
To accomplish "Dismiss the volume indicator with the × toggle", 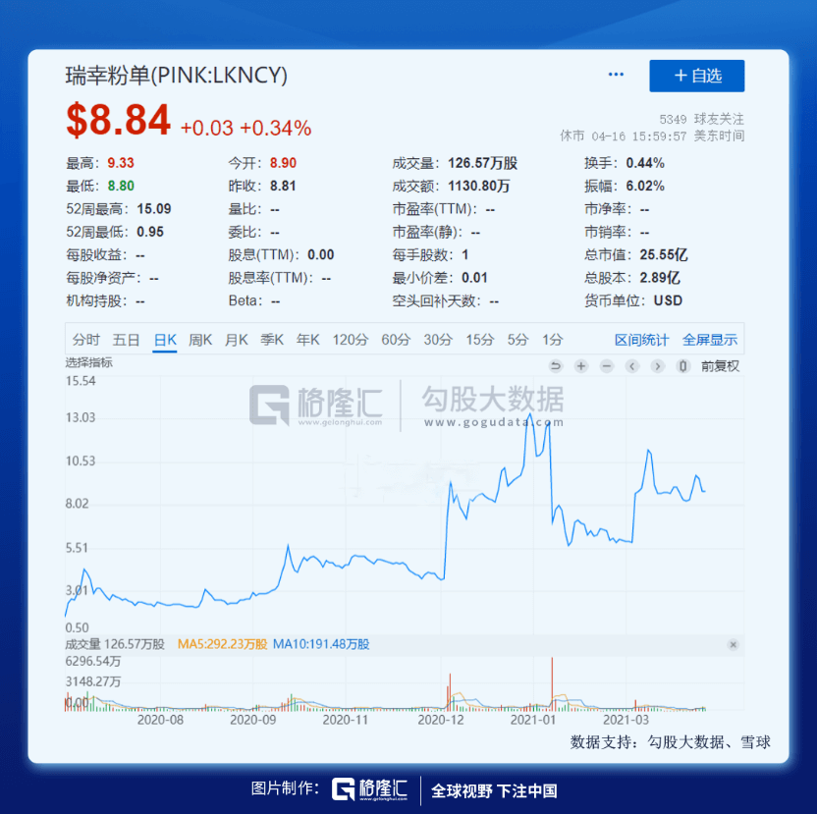I will [733, 646].
